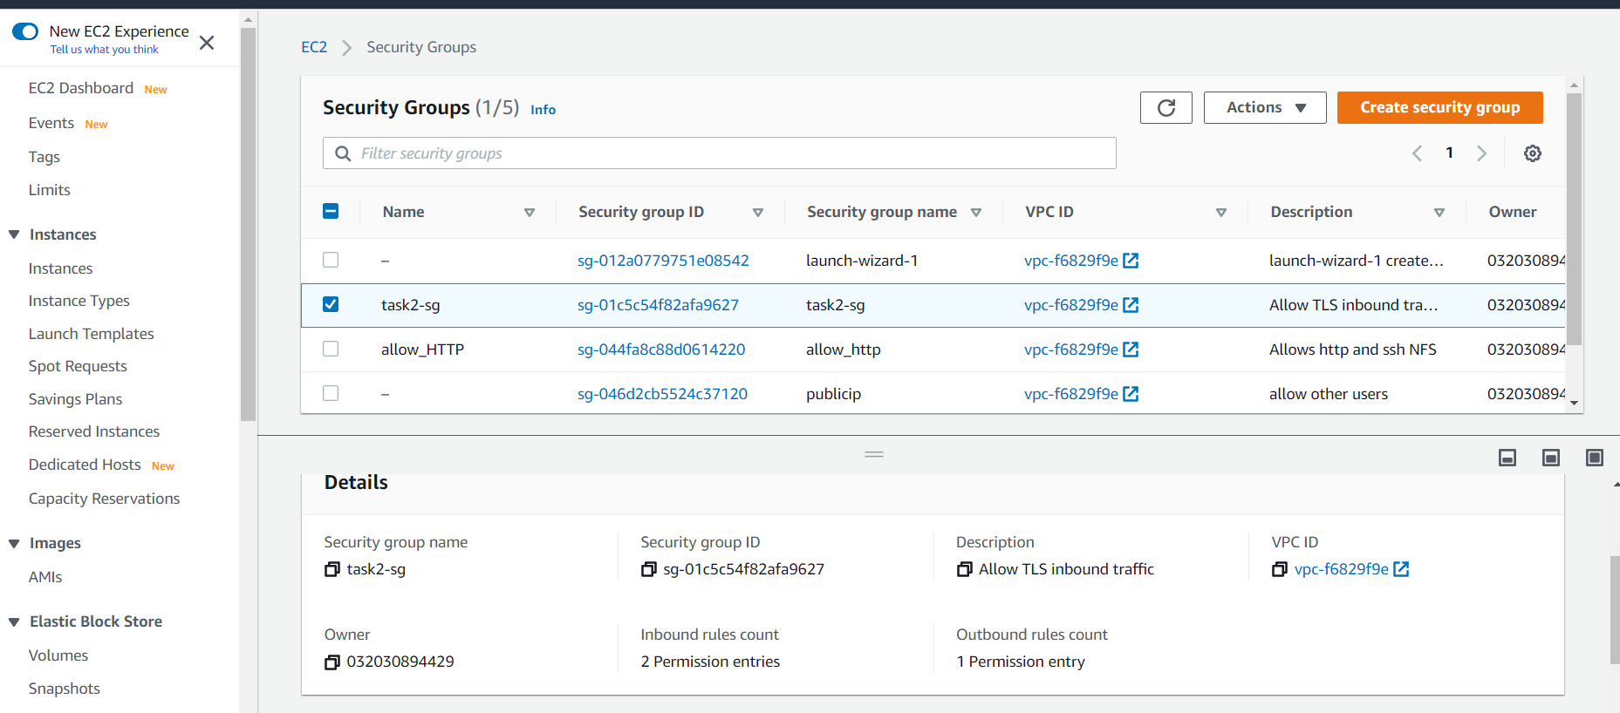Collapse the Instances sidebar section

tap(14, 234)
